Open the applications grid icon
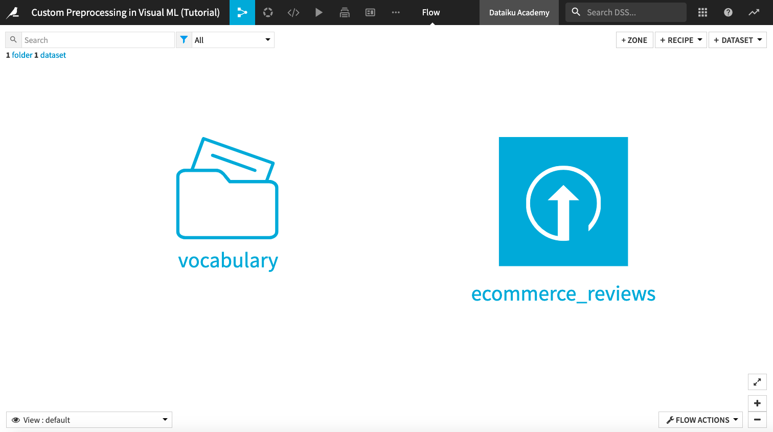 (x=703, y=12)
